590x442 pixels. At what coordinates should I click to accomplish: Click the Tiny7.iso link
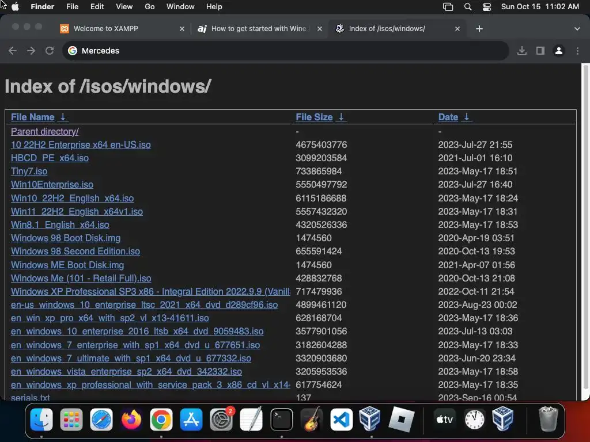(29, 172)
